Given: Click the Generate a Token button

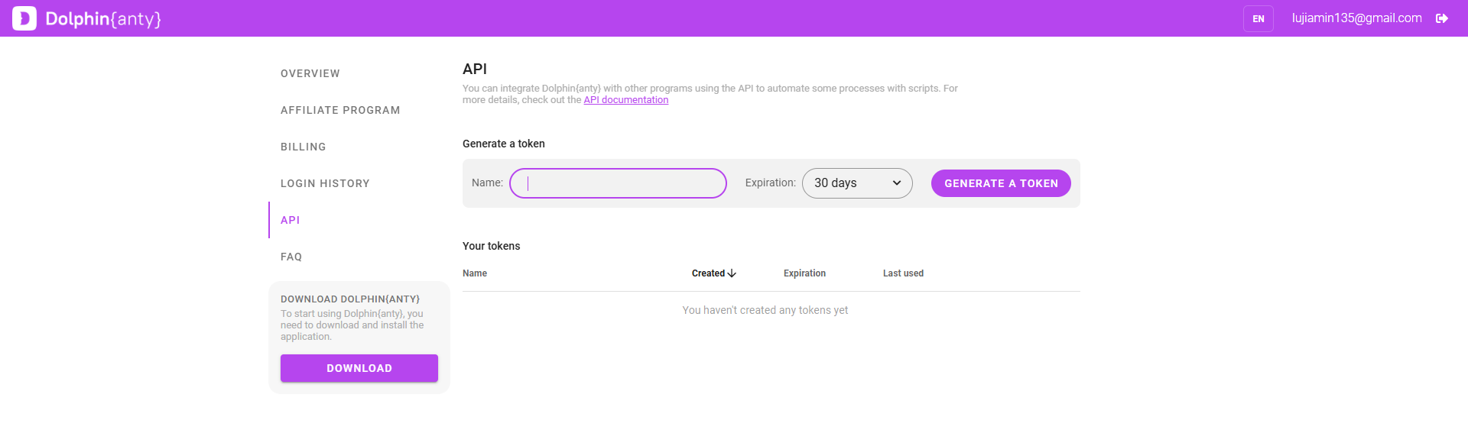Looking at the screenshot, I should (1001, 183).
